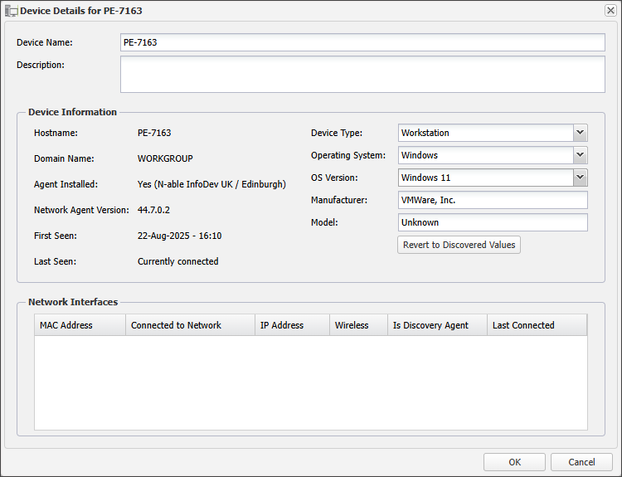Click the Workstation device type field

484,133
